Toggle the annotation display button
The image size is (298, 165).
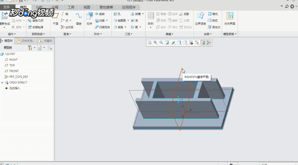pyautogui.click(x=203, y=43)
